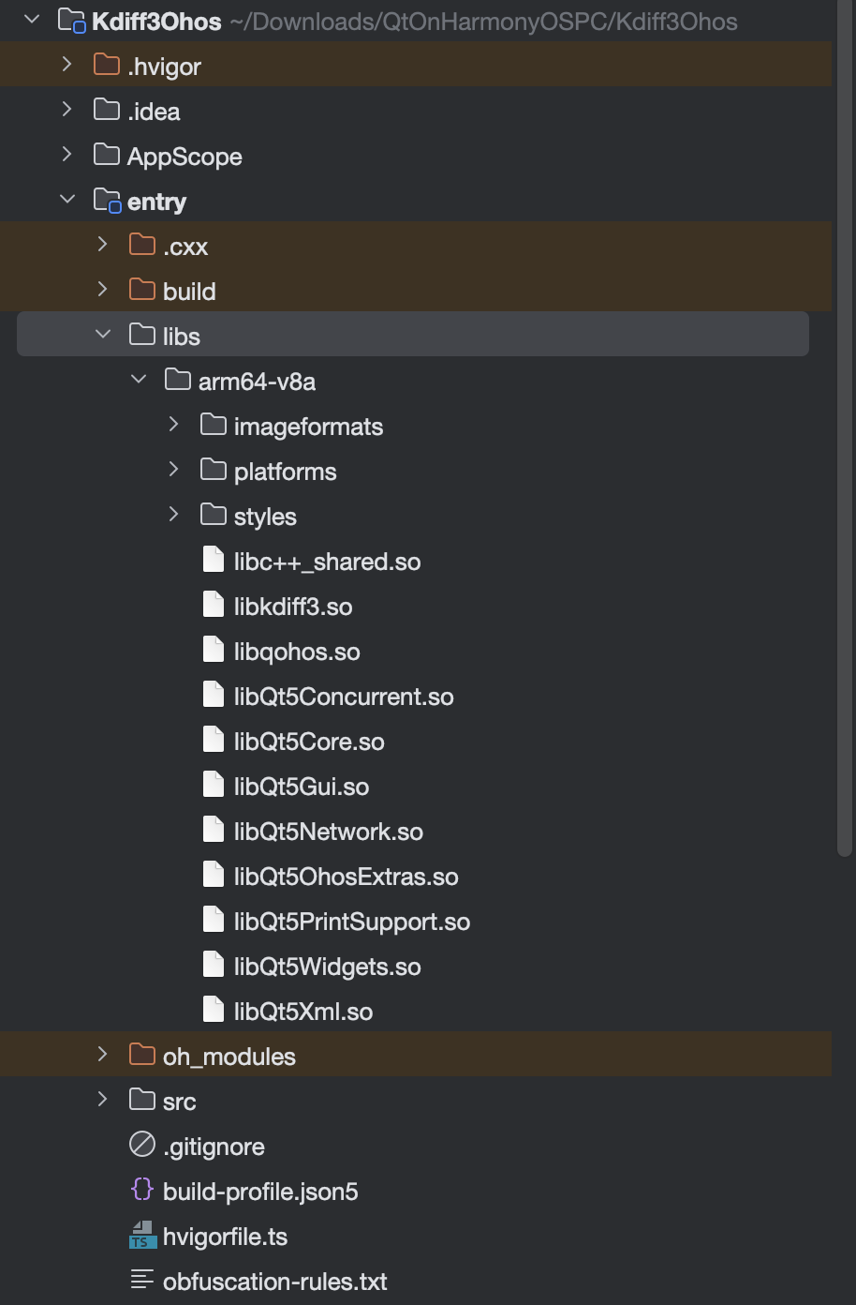Select the build-profile.json5 file name
Screen dimensions: 856x1305
click(x=260, y=1192)
